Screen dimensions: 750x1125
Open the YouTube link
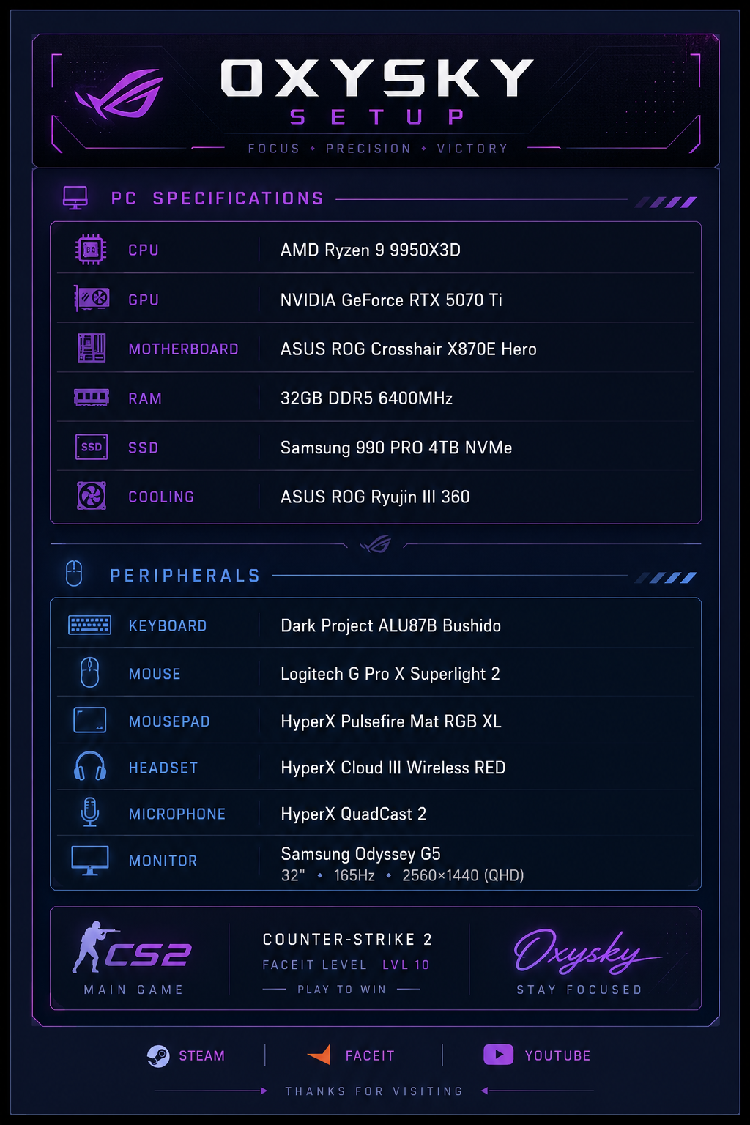coord(537,1055)
